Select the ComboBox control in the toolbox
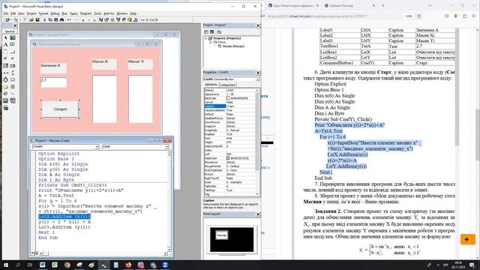 click(x=5, y=65)
